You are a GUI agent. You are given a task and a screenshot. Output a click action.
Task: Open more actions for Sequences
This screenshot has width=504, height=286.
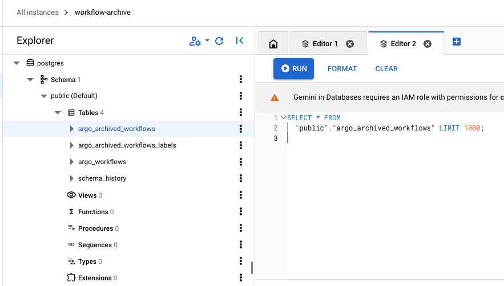click(241, 244)
